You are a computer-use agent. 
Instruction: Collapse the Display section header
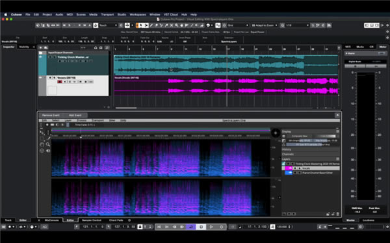[310, 131]
